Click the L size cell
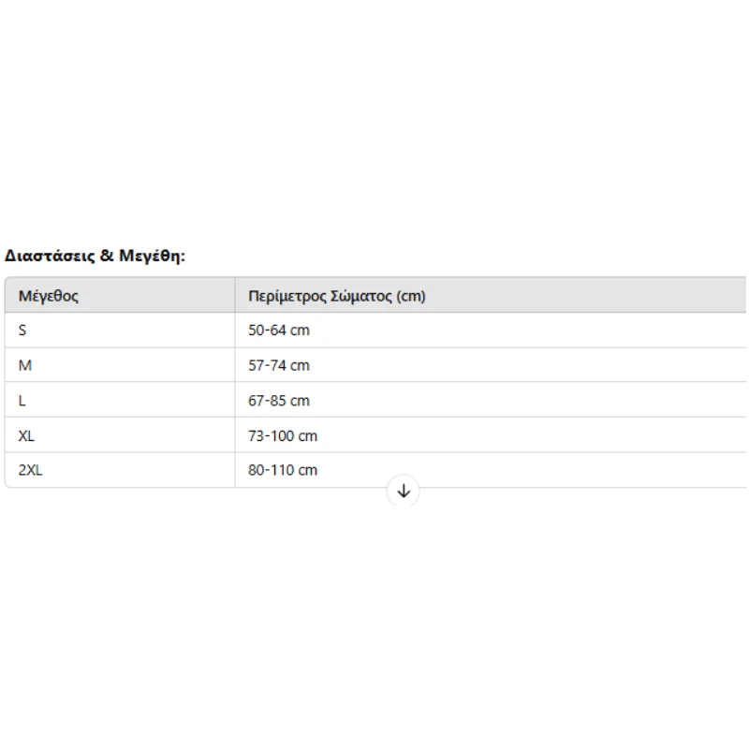 pyautogui.click(x=120, y=401)
